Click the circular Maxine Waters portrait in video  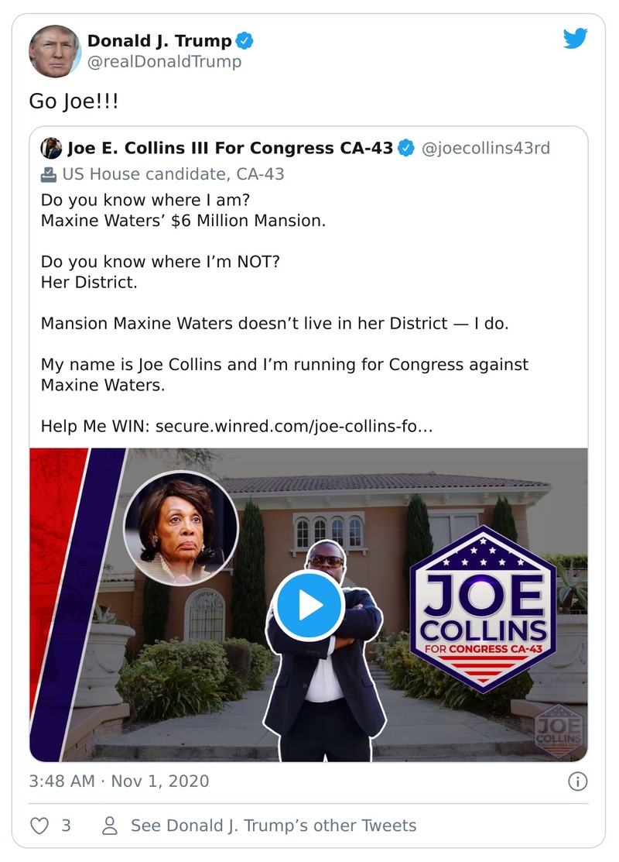tap(181, 527)
